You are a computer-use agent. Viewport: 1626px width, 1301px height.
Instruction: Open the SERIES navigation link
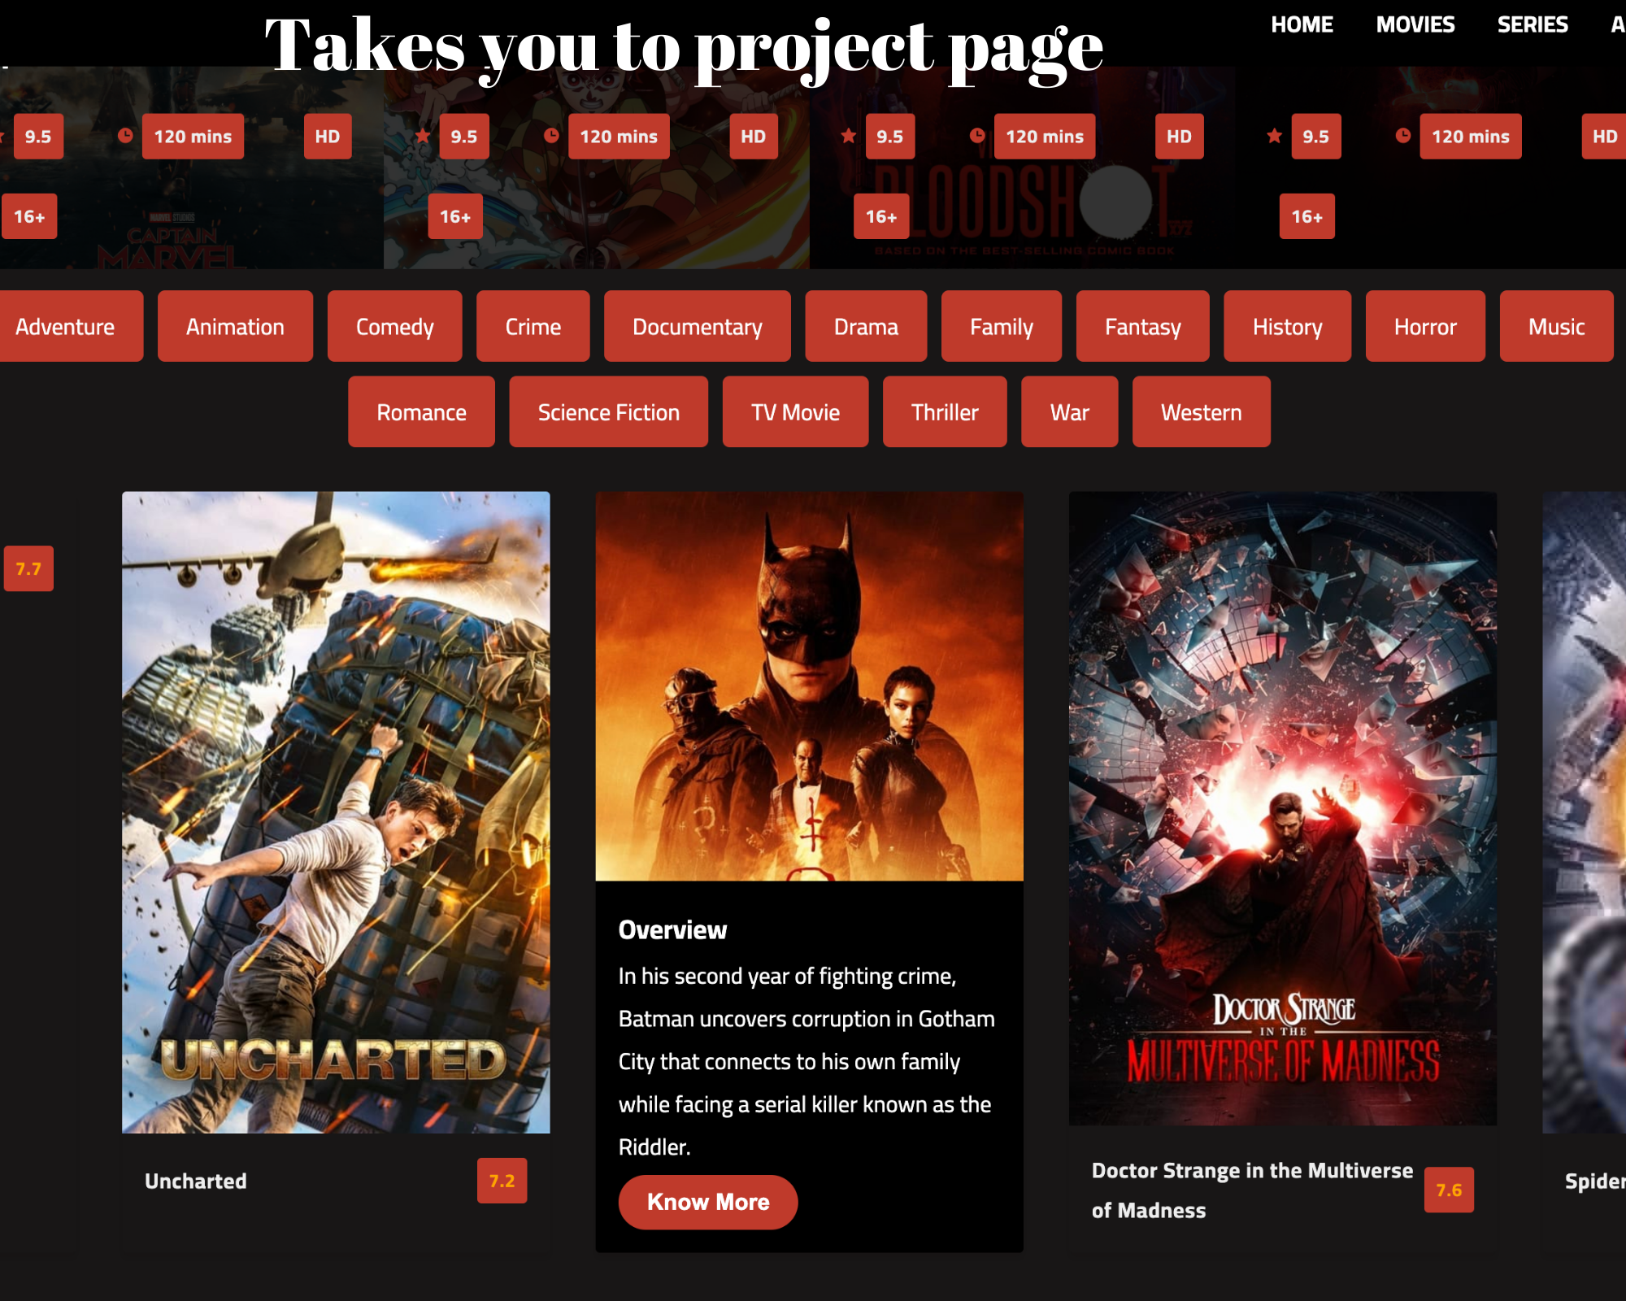pos(1533,24)
